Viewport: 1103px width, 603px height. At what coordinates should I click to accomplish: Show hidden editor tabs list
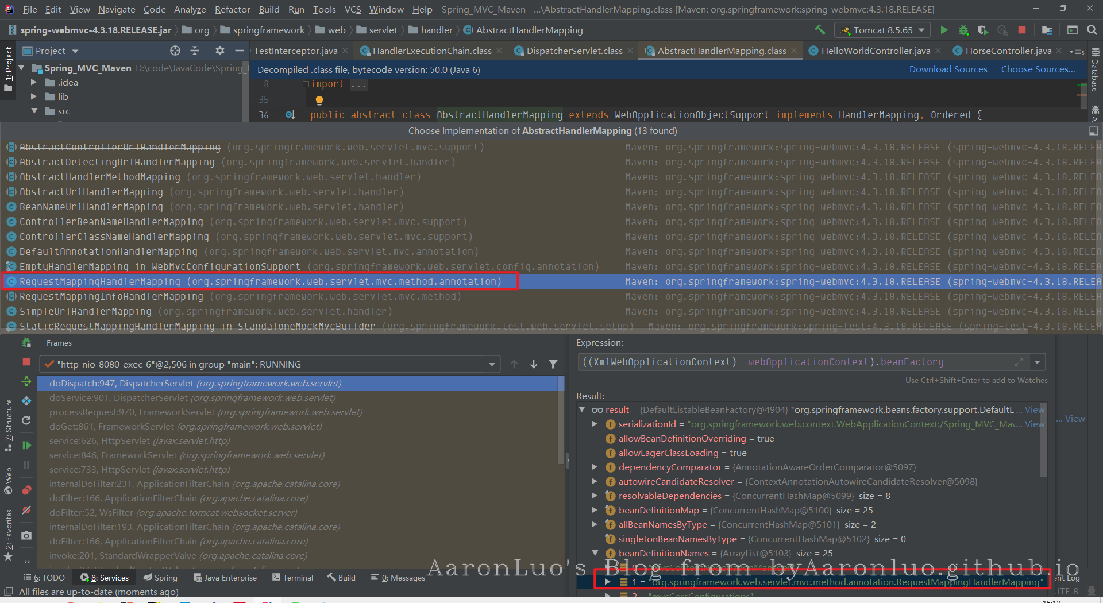tap(1077, 51)
